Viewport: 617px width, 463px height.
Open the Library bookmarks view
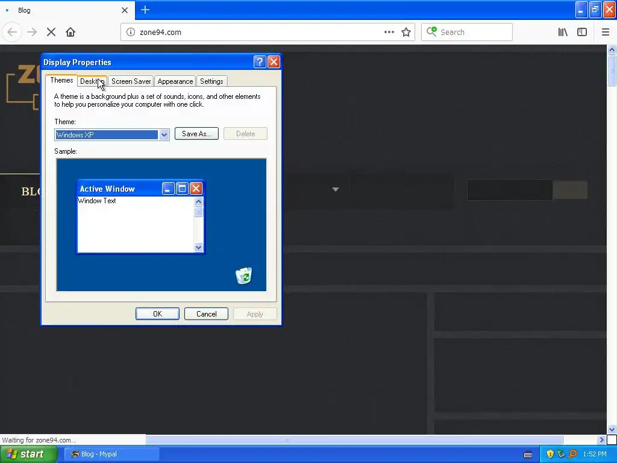pos(563,33)
